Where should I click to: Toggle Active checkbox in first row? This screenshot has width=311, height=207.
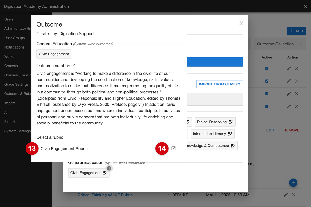[267, 68]
